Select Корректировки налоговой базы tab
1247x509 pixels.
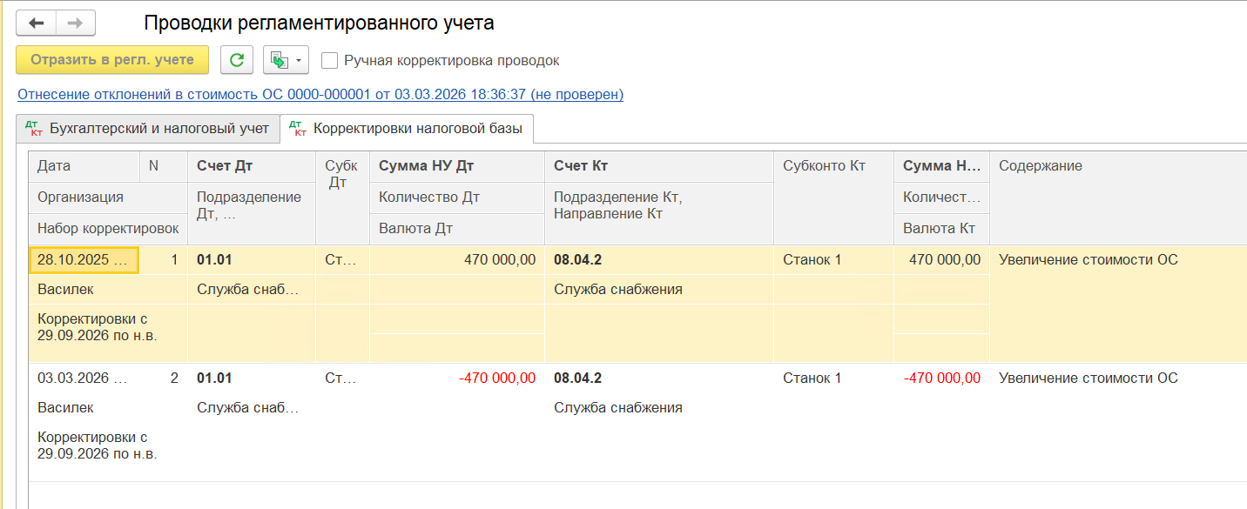(x=407, y=129)
